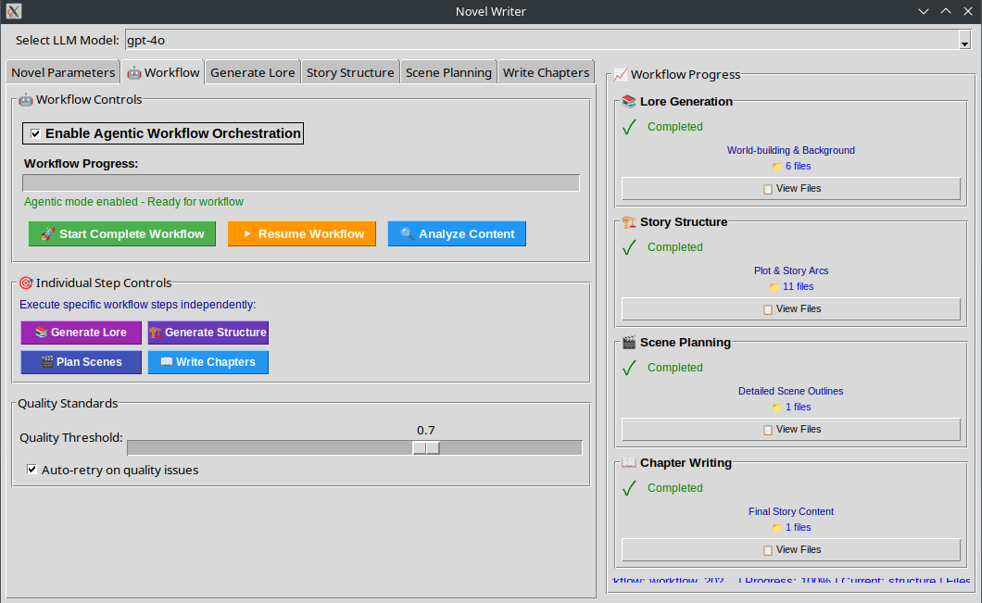
Task: Click the Workflow Progress bar
Action: coord(301,182)
